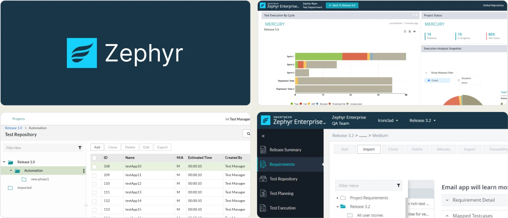Click the red Fail segment of Sprint 1

coord(355,56)
